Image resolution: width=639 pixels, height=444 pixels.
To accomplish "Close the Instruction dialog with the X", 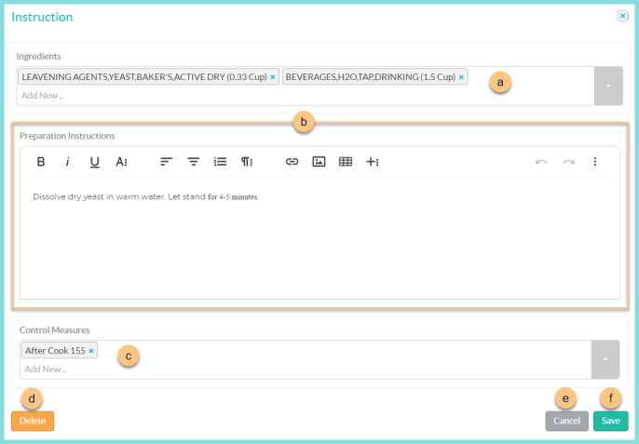I will [x=622, y=16].
